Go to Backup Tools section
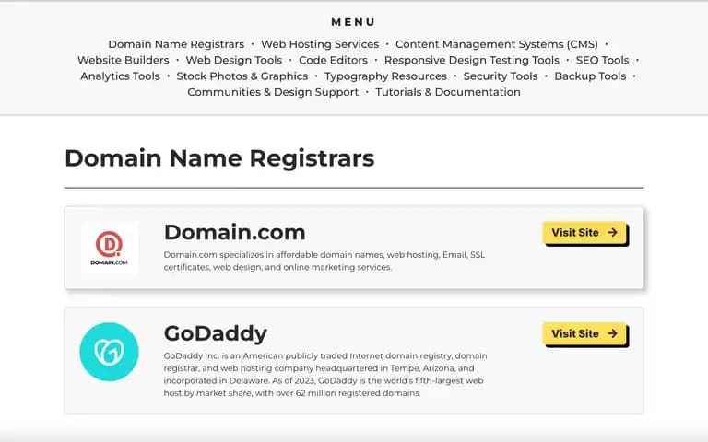Image resolution: width=708 pixels, height=442 pixels. 590,76
